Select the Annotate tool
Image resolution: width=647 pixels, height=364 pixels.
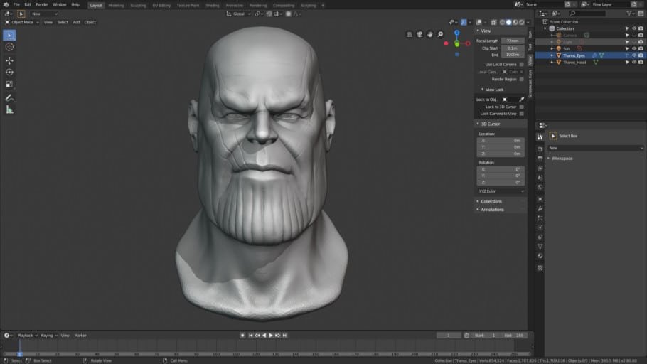(x=9, y=98)
